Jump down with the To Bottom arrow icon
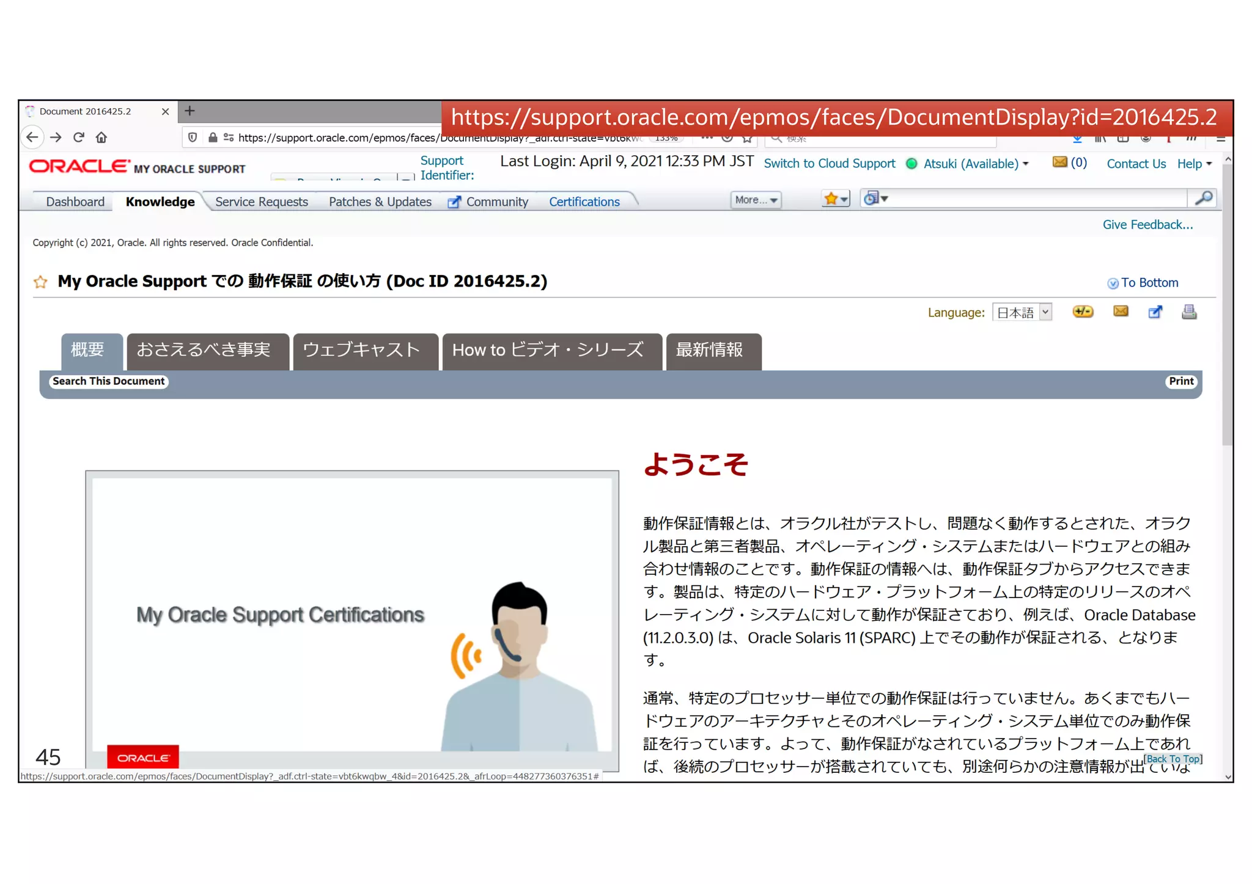This screenshot has width=1252, height=884. pos(1113,283)
